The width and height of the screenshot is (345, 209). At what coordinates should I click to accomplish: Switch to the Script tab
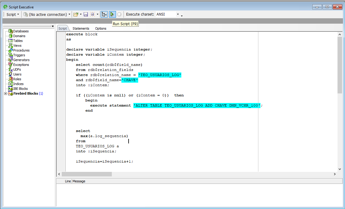pyautogui.click(x=62, y=28)
